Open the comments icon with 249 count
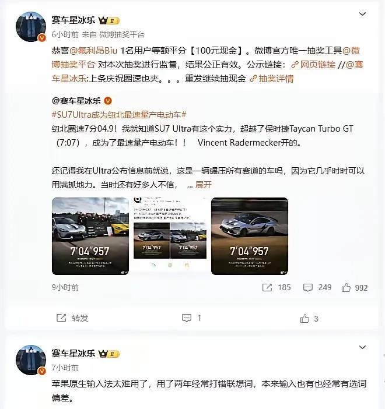The image size is (385, 409). [308, 287]
